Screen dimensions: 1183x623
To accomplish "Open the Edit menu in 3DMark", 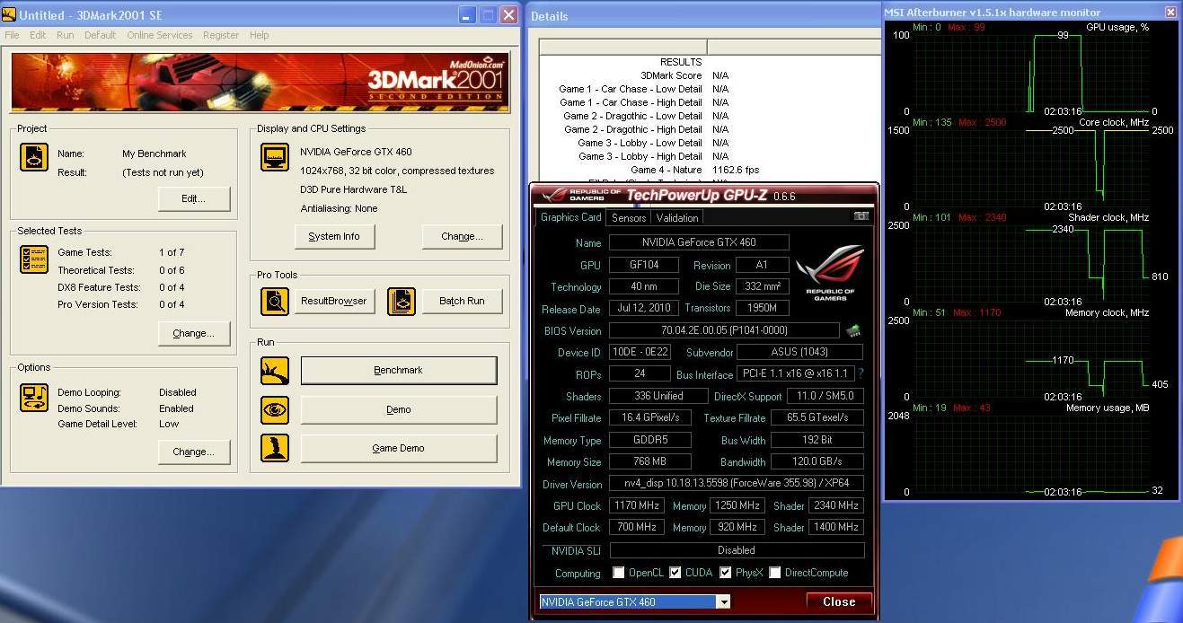I will [38, 35].
